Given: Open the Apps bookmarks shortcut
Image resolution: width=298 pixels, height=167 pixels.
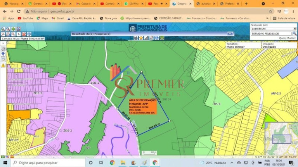Looking at the screenshot, I should point(9,18).
